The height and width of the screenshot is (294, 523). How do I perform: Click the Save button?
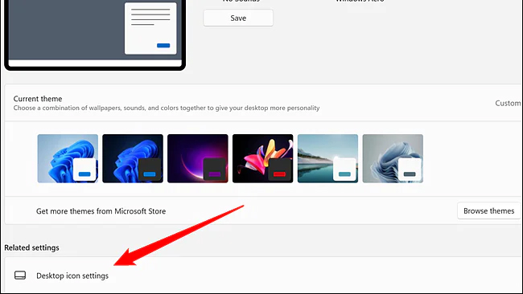238,18
